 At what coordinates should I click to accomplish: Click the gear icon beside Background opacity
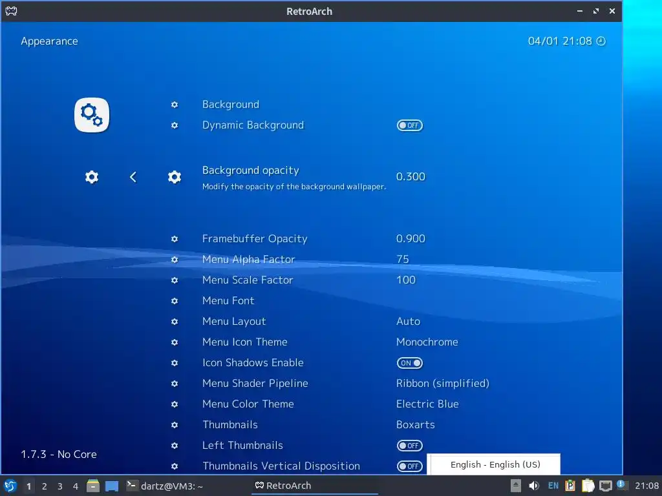coord(175,177)
